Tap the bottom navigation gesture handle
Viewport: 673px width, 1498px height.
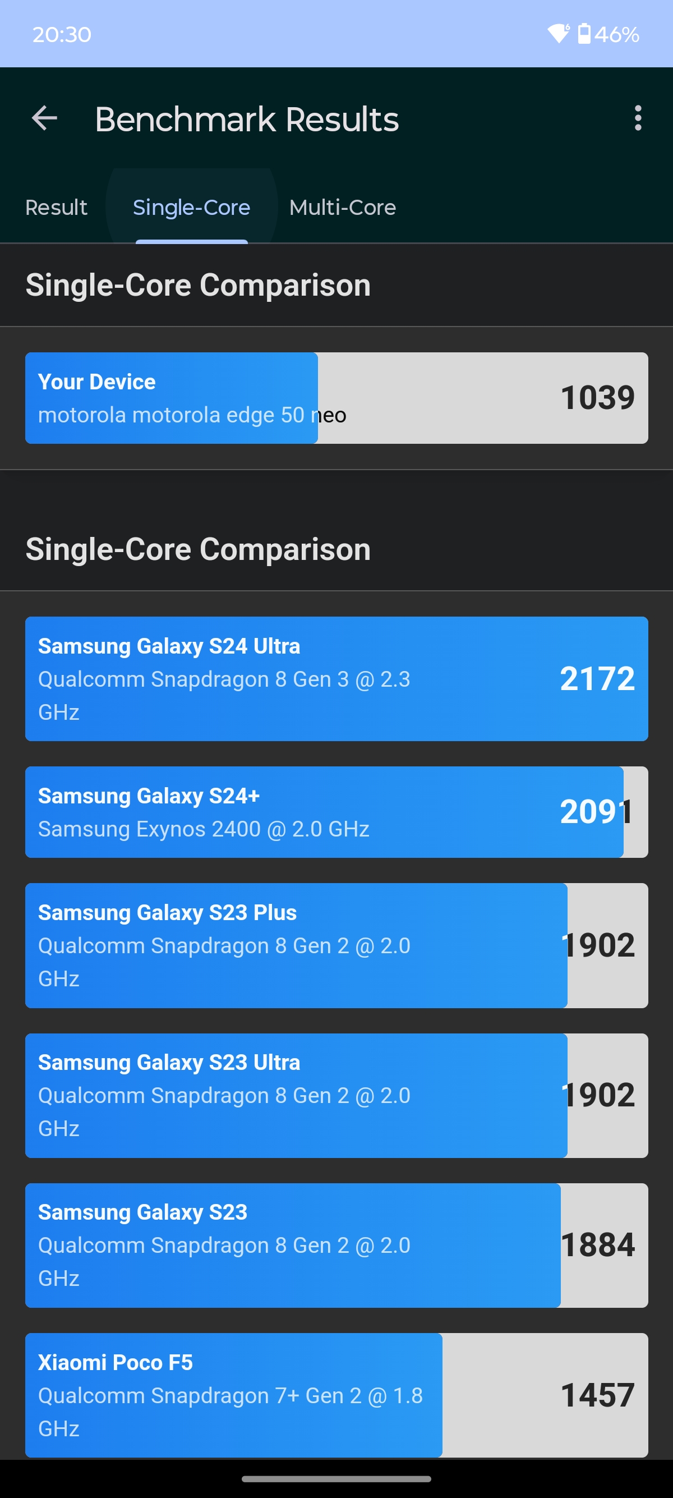336,1478
